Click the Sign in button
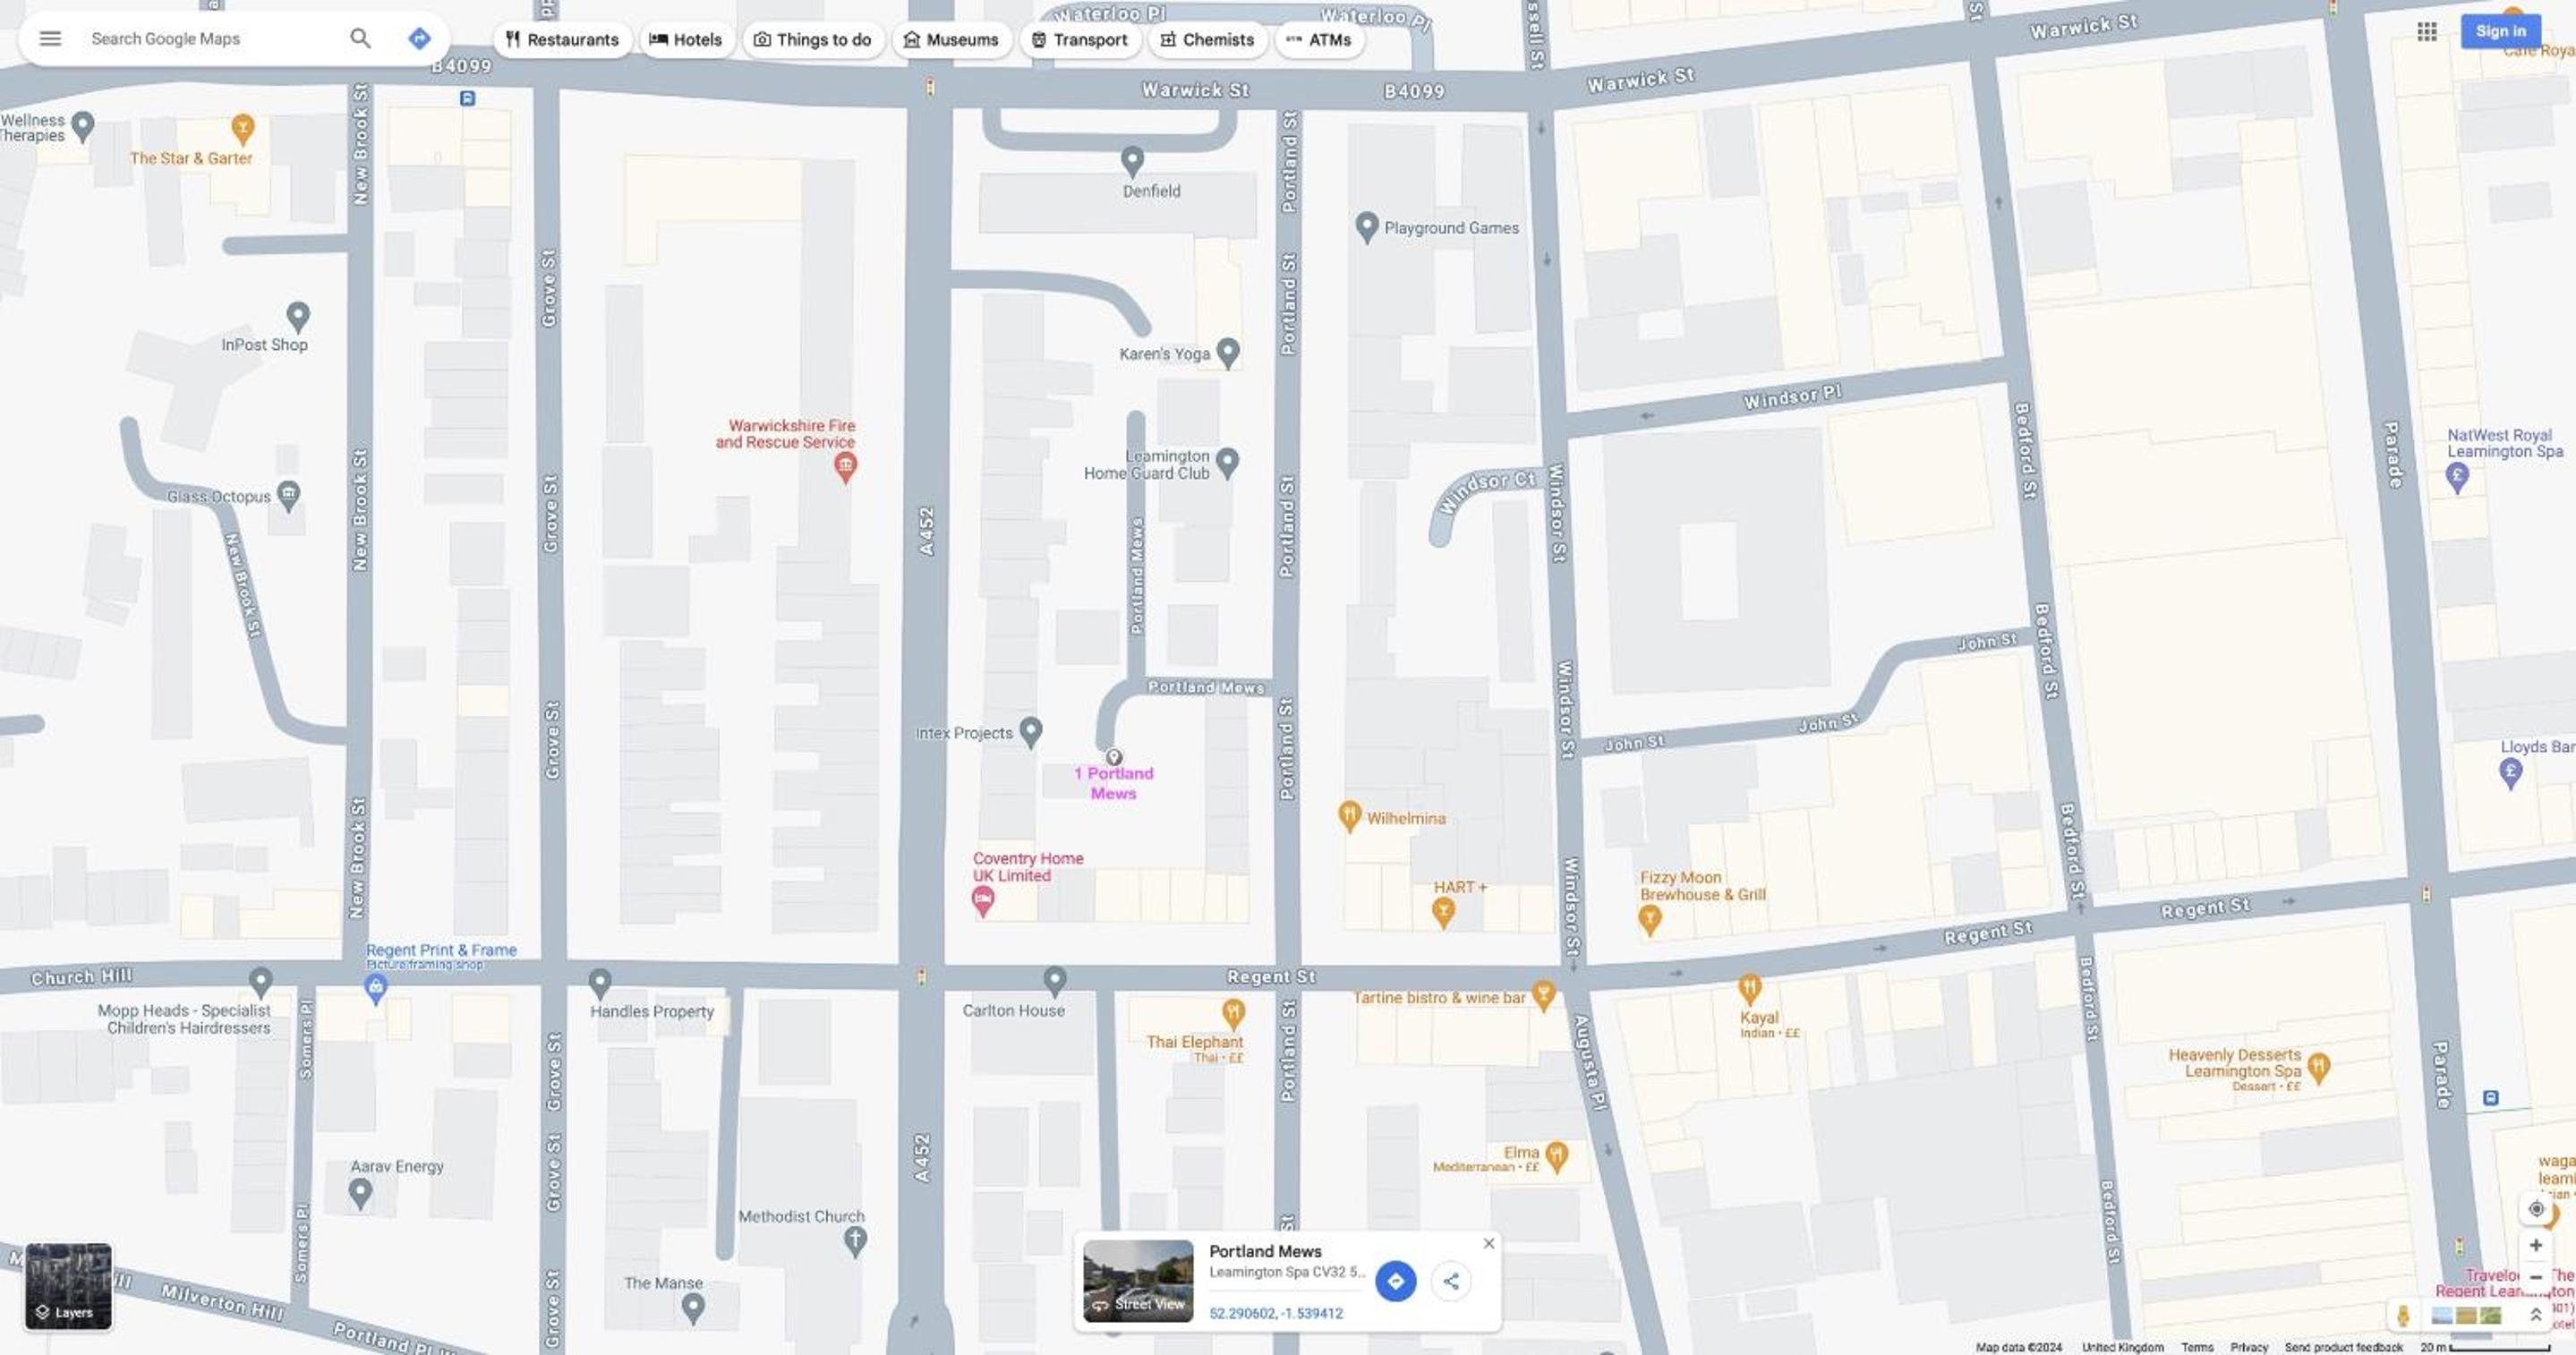2576x1355 pixels. pos(2500,32)
